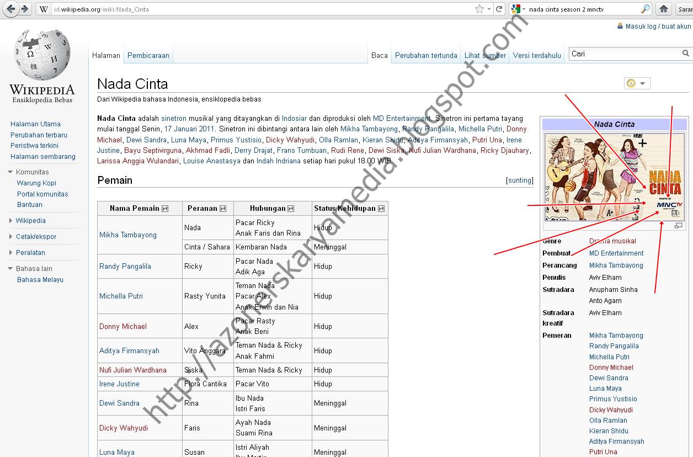Click the Cari Wikipedia search field
The width and height of the screenshot is (693, 457).
coord(625,54)
